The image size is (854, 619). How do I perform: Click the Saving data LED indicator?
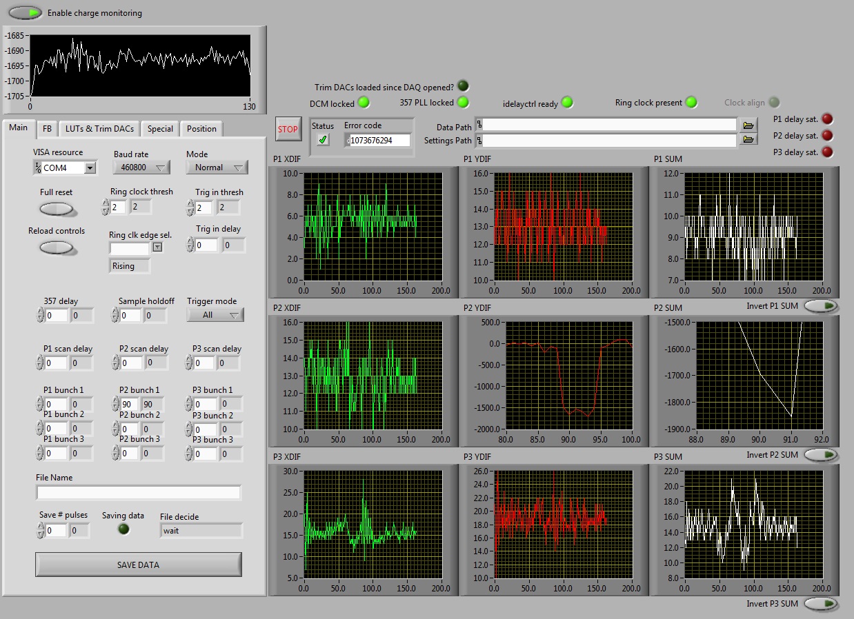(123, 529)
